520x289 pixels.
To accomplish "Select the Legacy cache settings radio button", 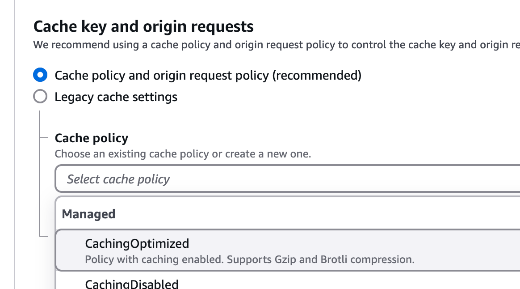I will click(40, 97).
